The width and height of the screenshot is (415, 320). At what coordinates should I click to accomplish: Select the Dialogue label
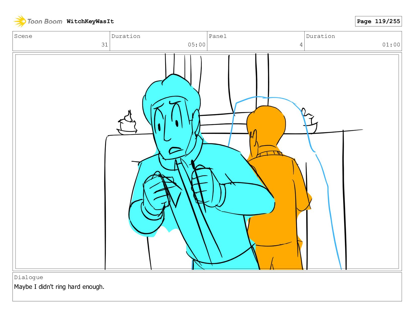pos(28,277)
